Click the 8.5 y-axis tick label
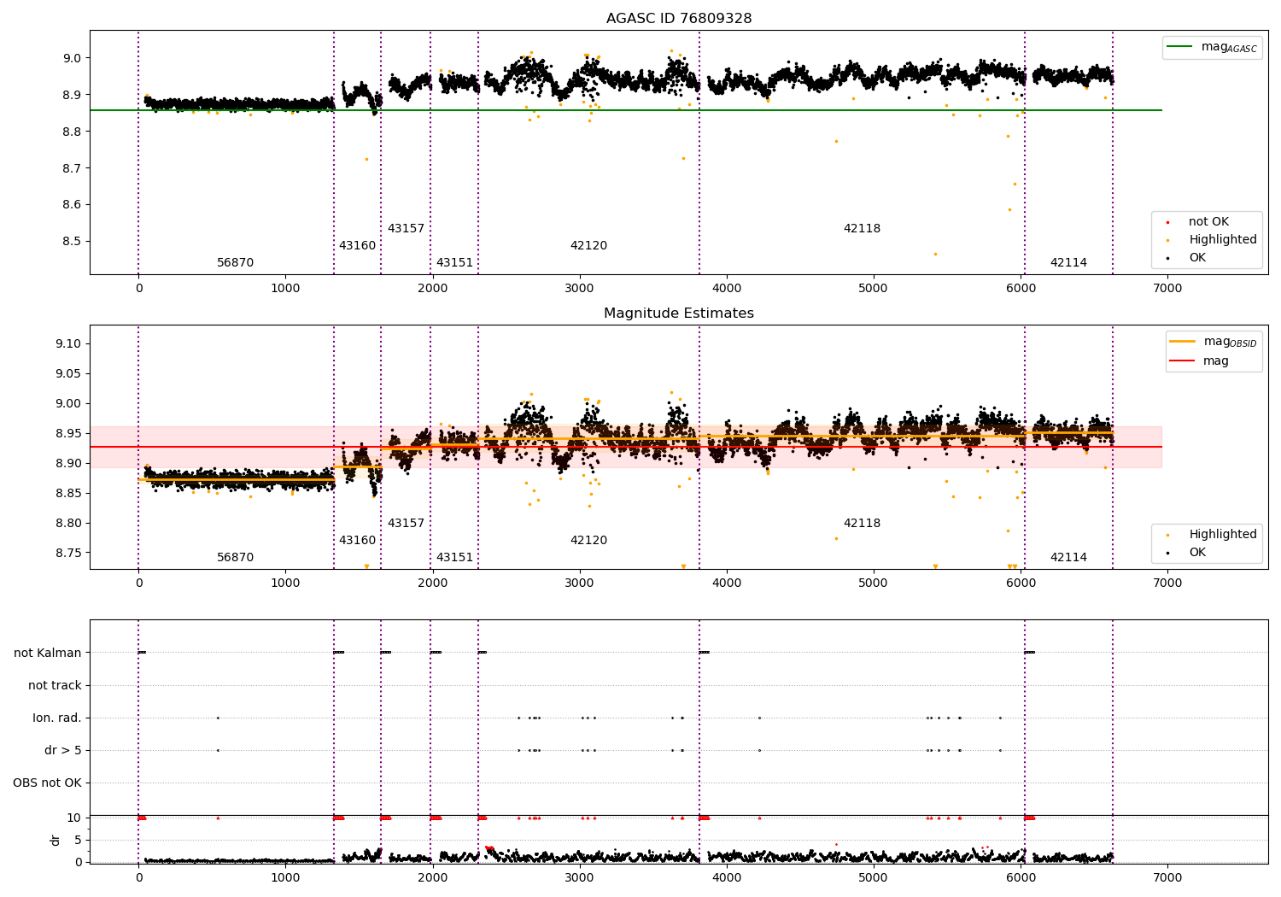This screenshot has width=1281, height=897. pos(72,241)
